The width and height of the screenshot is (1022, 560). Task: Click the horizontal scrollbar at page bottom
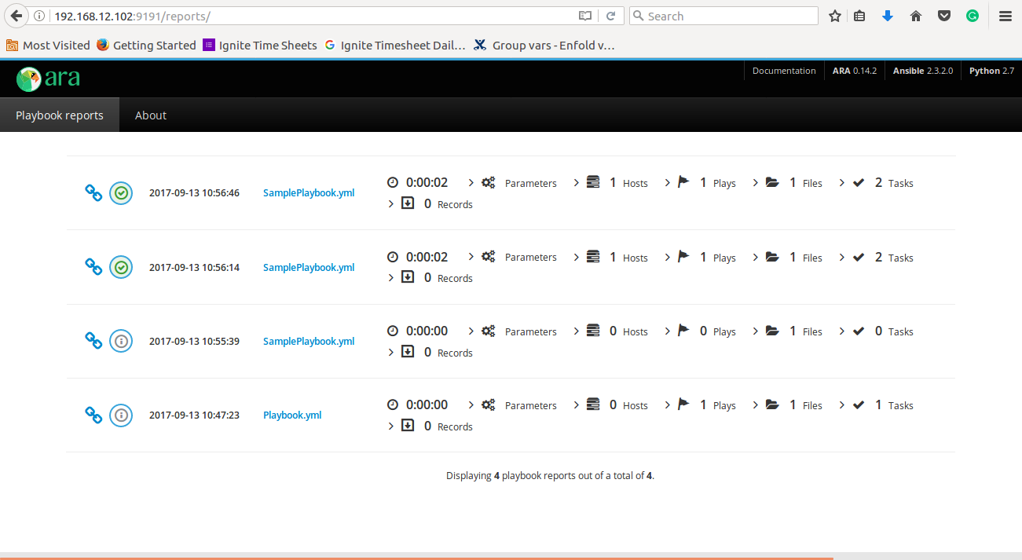tap(416, 557)
